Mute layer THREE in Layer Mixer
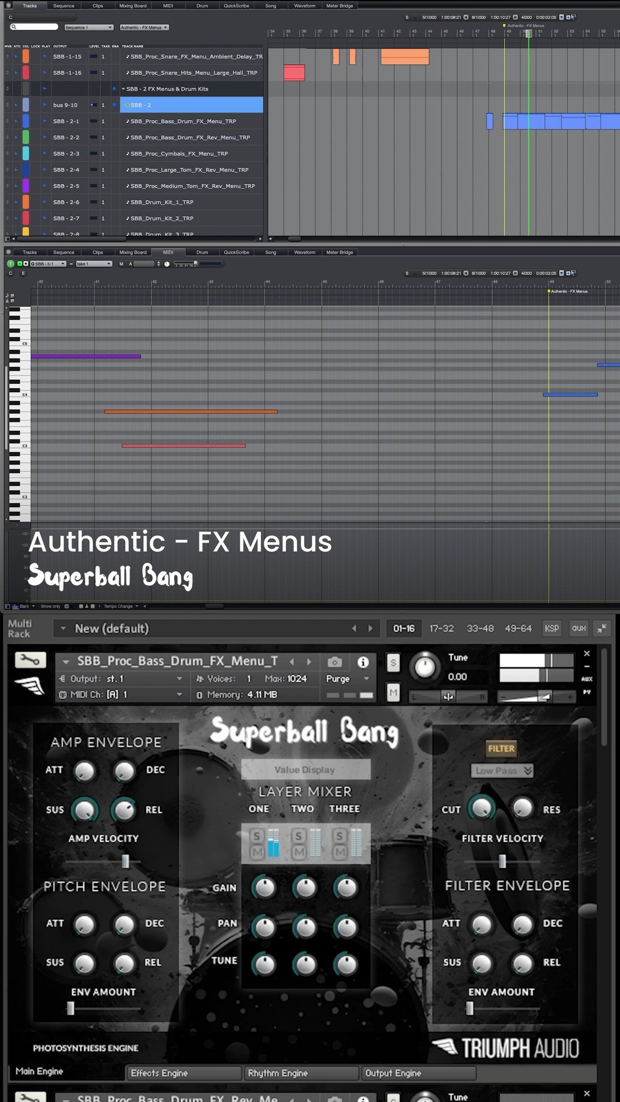Screen dimensions: 620x1102 point(340,851)
